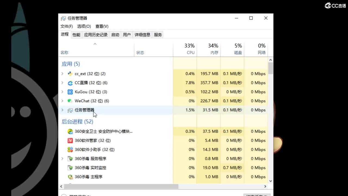
Task: Expand the cc_ext process group
Action: 62,74
